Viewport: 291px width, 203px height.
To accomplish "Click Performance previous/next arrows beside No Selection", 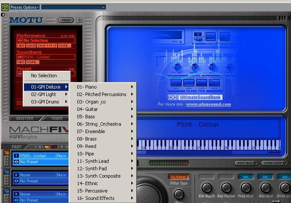I will pyautogui.click(x=20, y=40).
